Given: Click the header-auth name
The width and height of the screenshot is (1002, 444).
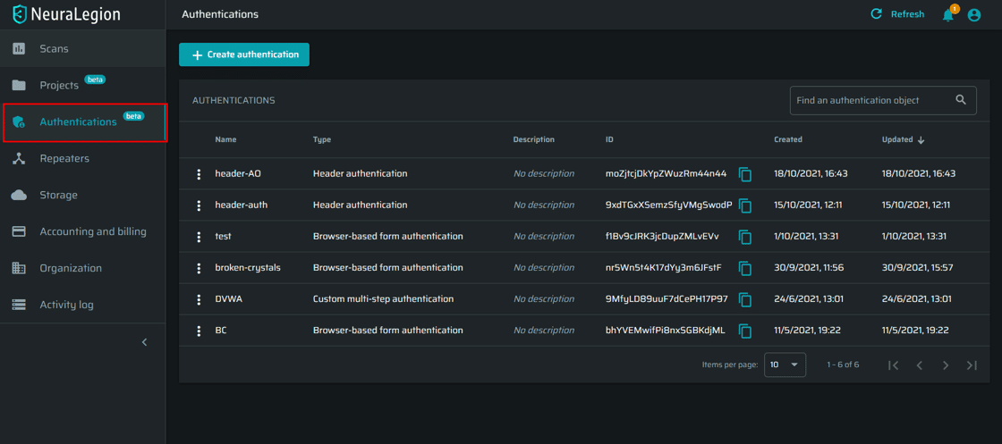Looking at the screenshot, I should tap(241, 205).
